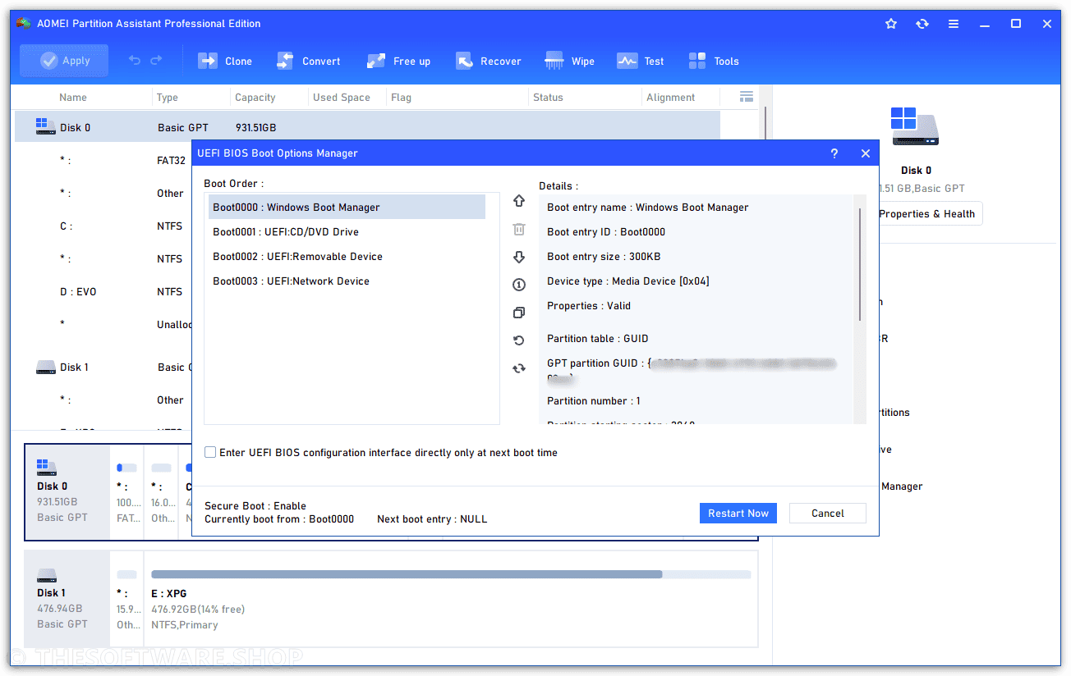Open the Clone toolbar menu
Screen dimensions: 1071x676
pyautogui.click(x=225, y=61)
